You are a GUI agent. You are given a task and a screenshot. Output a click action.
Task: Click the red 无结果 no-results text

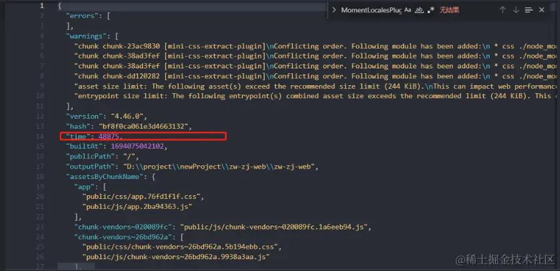[449, 10]
